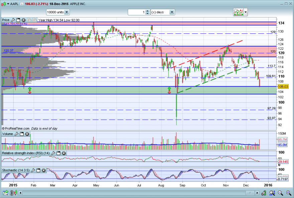
Task: Click RSI value 29.145 label
Action: [x=283, y=162]
